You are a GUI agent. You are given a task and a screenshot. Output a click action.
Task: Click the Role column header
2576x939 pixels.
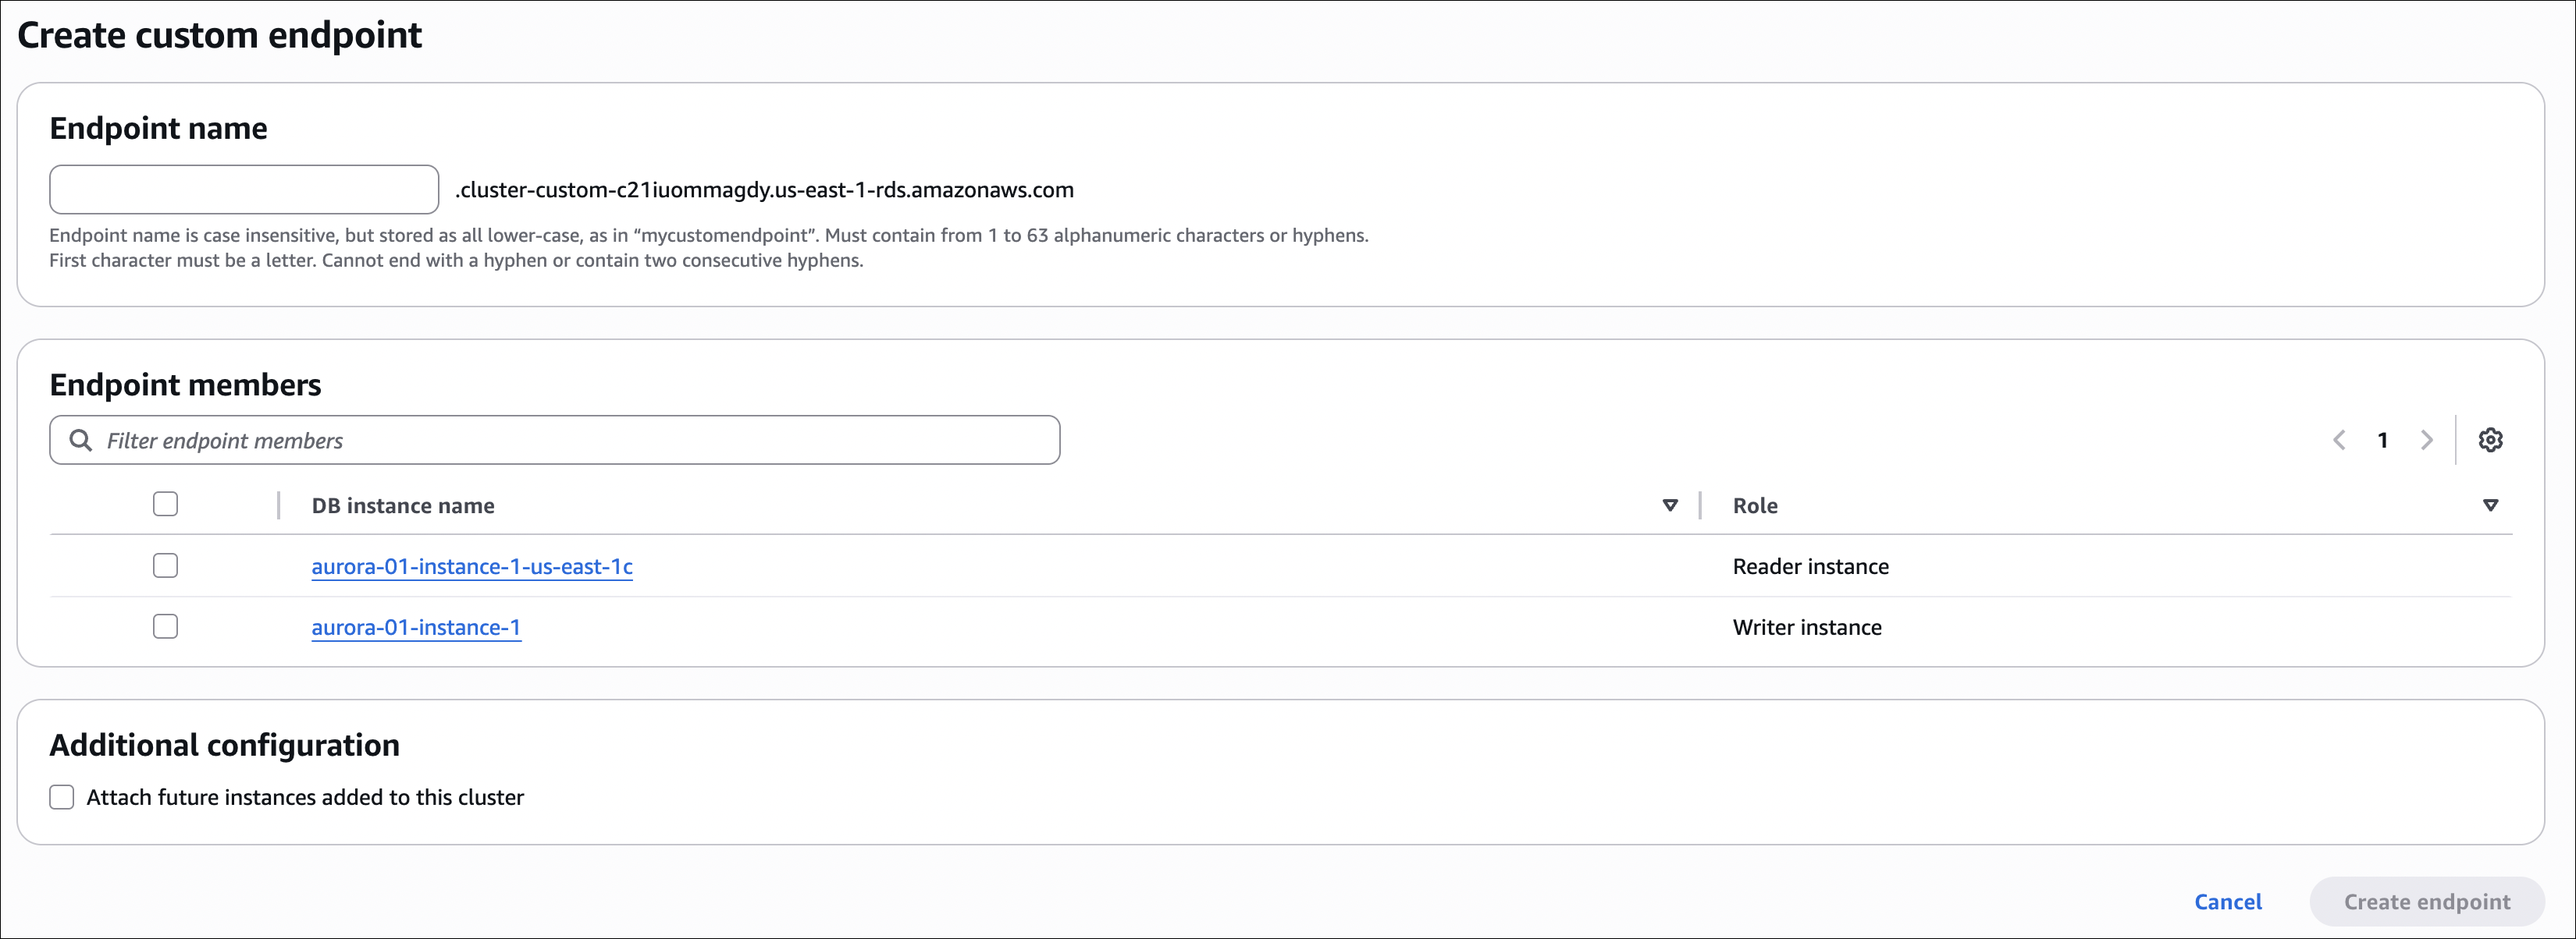(x=1755, y=505)
